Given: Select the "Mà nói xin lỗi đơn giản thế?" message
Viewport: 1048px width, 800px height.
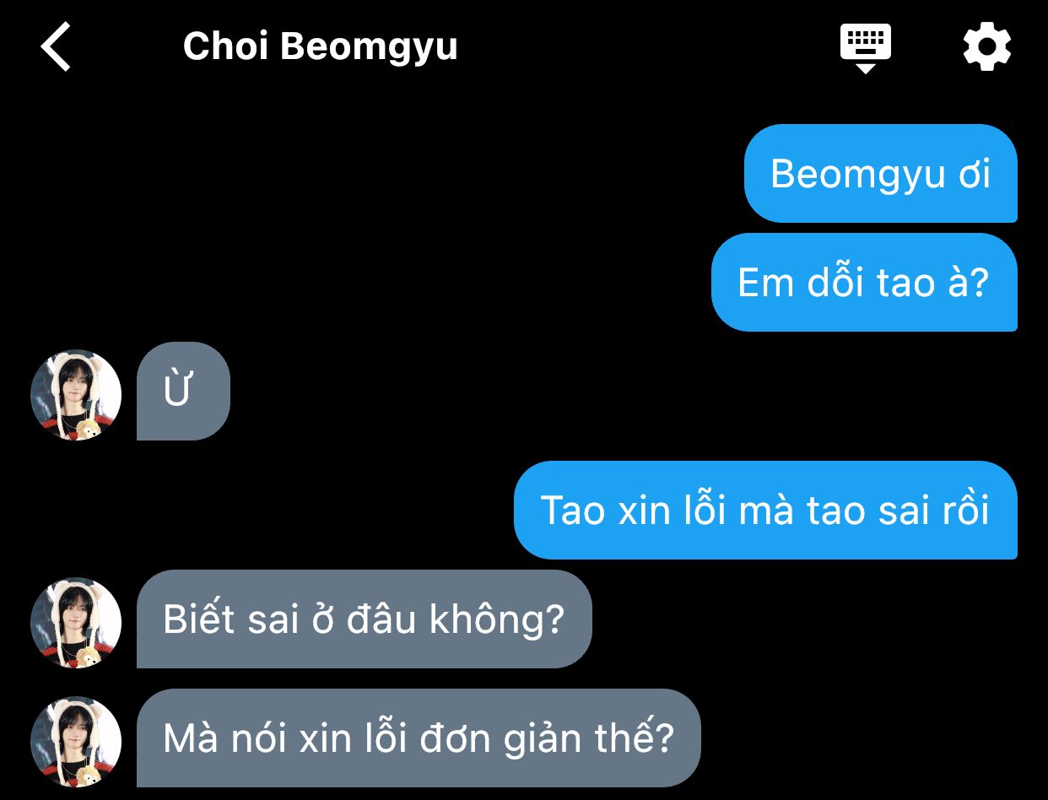Looking at the screenshot, I should coord(419,738).
